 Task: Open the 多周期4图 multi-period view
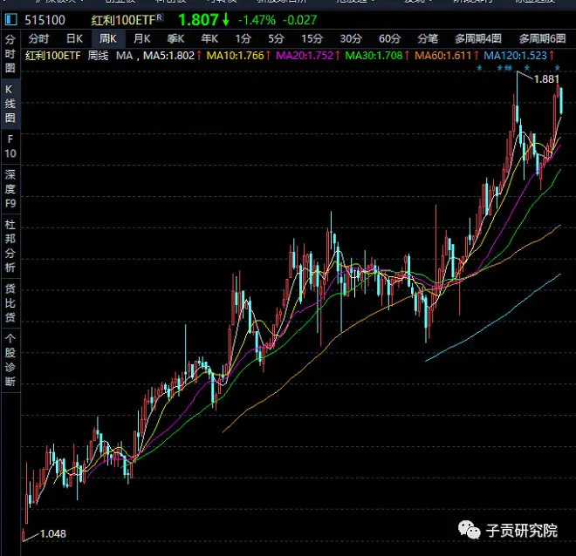[477, 39]
